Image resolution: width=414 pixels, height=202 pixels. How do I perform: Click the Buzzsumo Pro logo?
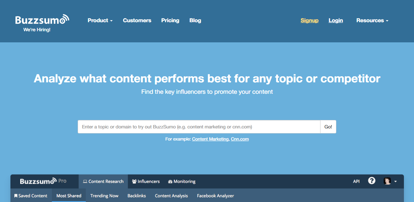coord(43,181)
